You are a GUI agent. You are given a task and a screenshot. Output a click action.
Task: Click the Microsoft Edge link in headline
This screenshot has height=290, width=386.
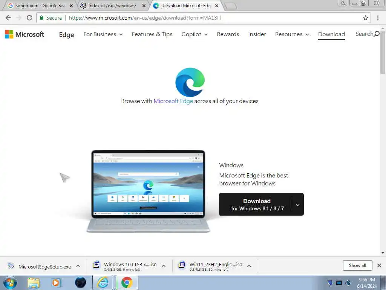click(173, 101)
